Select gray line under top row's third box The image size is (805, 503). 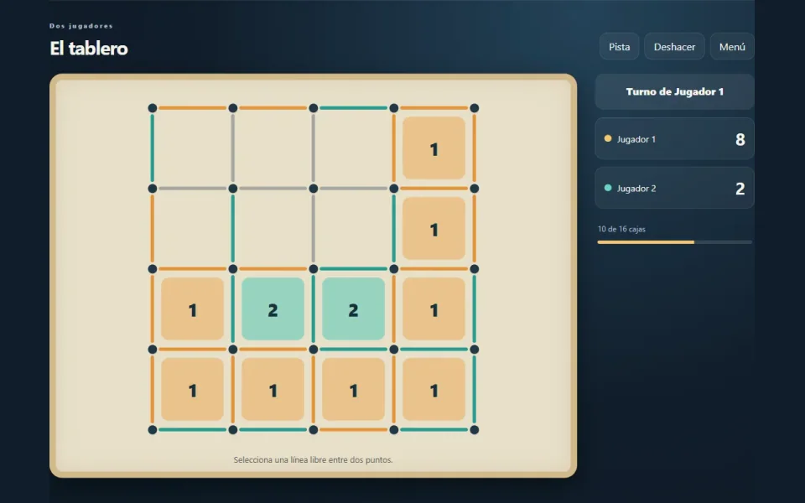tap(354, 189)
